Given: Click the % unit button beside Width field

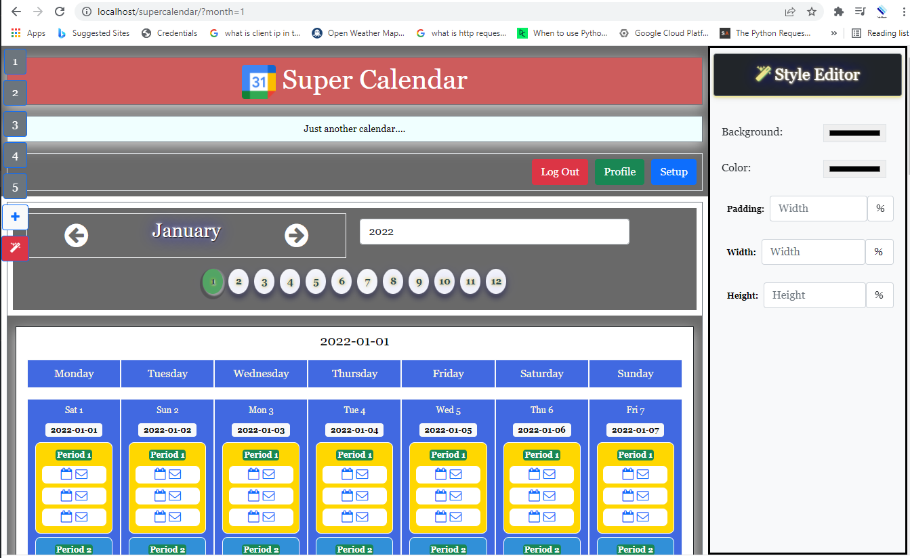Looking at the screenshot, I should (x=879, y=252).
